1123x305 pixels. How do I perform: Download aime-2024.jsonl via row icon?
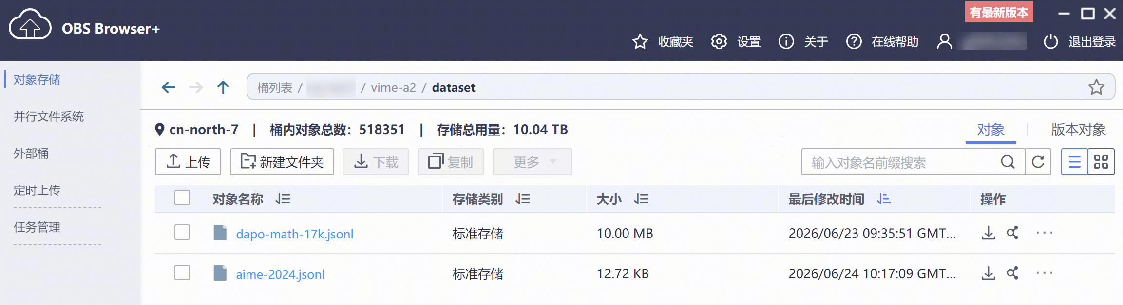[x=988, y=273]
